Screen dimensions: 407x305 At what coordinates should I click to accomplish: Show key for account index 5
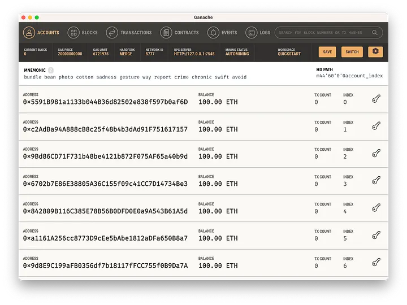point(376,235)
